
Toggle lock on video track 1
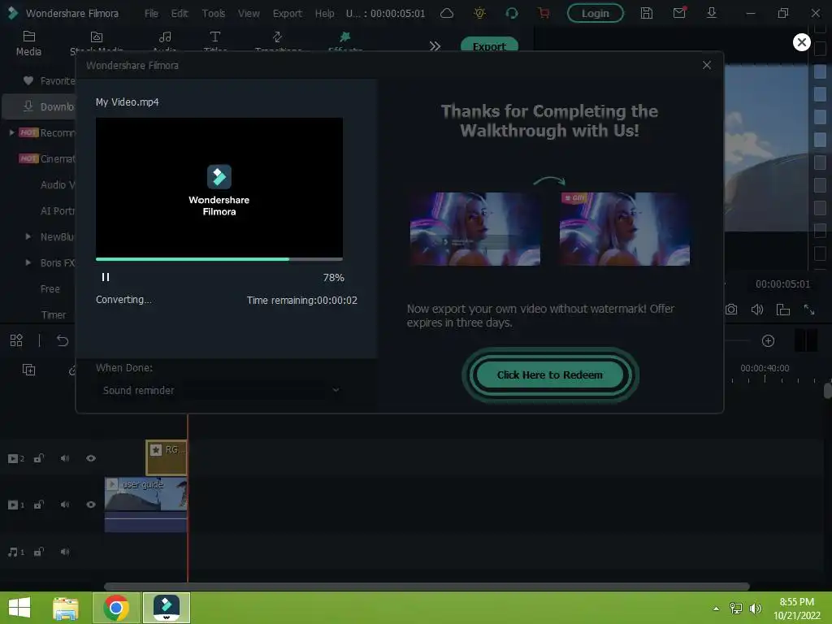(x=39, y=504)
